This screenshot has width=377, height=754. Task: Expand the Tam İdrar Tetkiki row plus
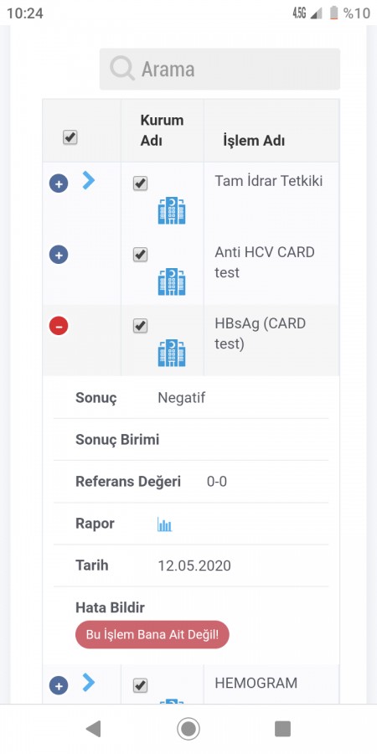click(59, 183)
